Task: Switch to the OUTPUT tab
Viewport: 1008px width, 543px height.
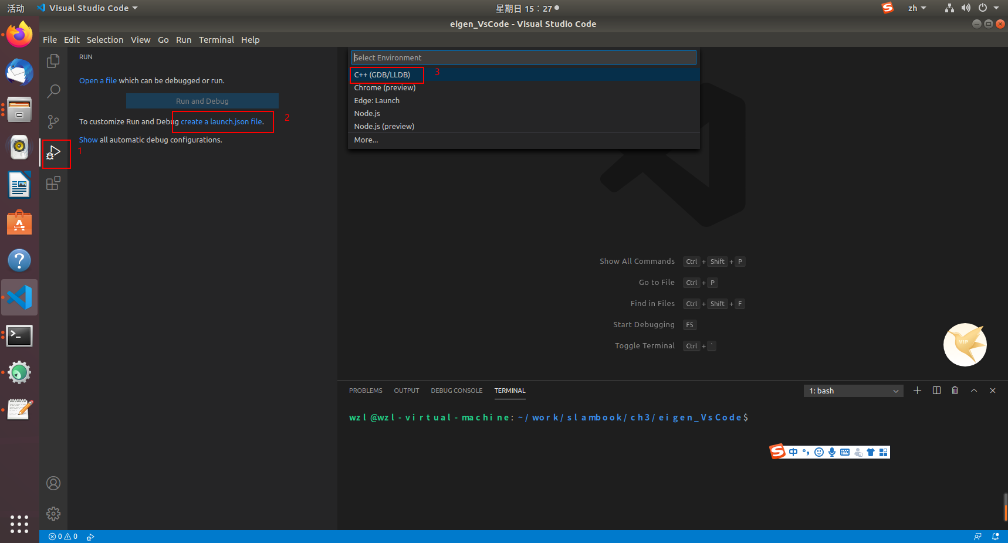Action: (407, 391)
